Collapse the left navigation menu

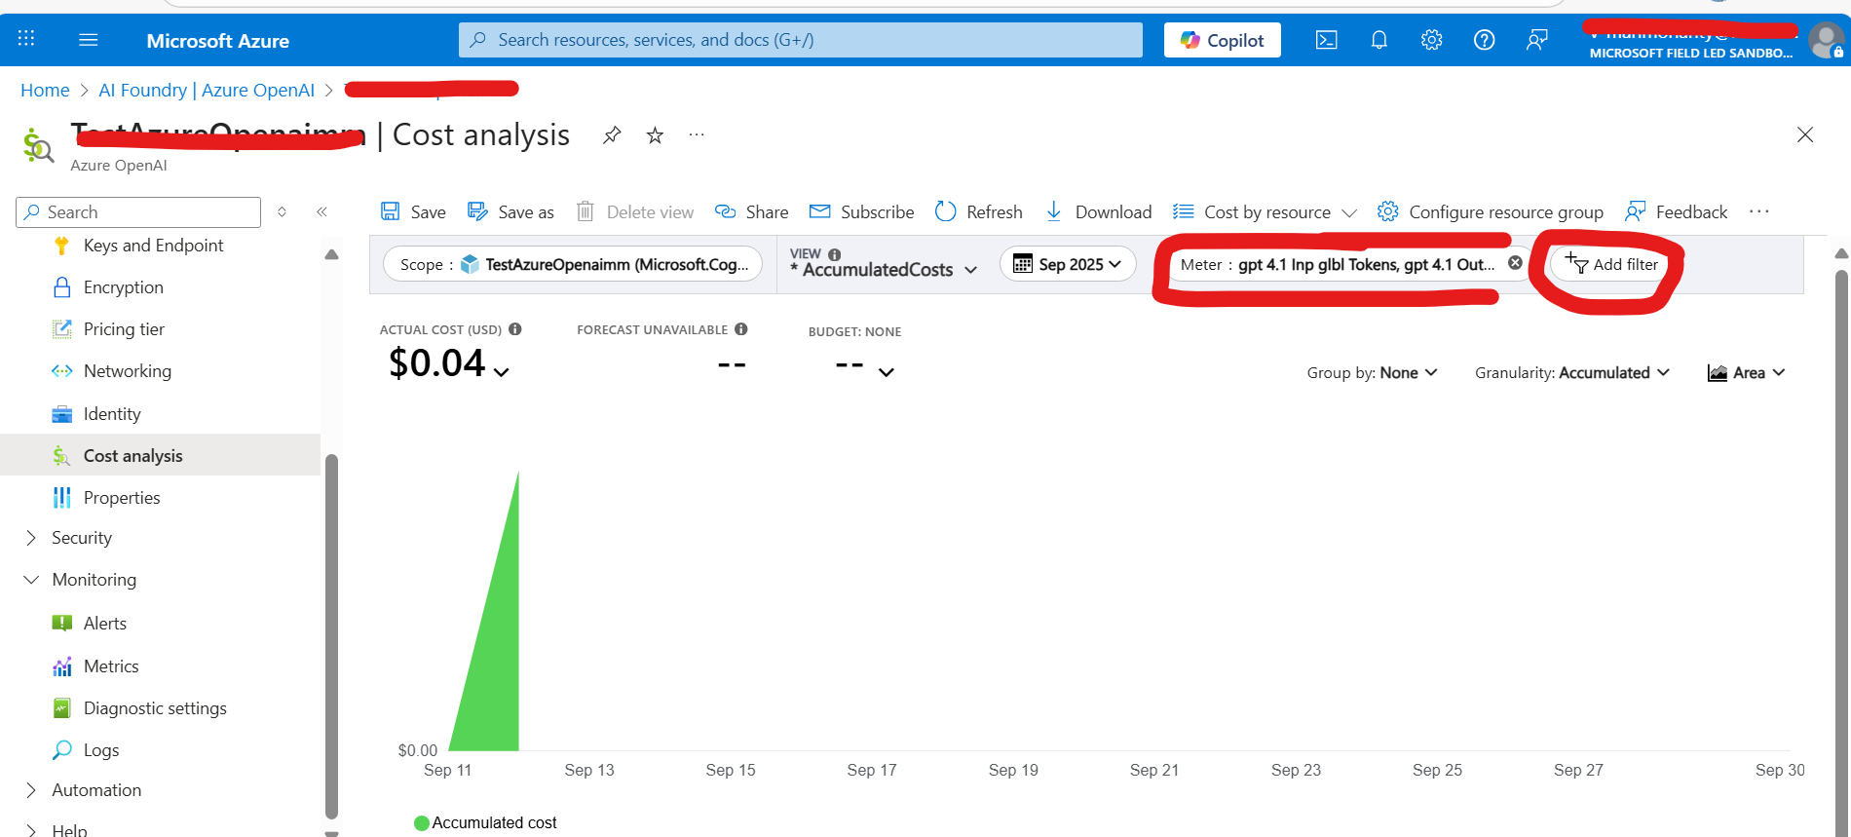[321, 211]
